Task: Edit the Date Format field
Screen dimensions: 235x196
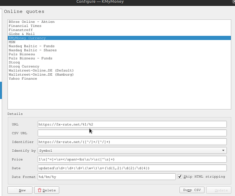Action: click(x=107, y=176)
